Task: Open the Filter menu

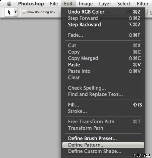Action: 143,4
